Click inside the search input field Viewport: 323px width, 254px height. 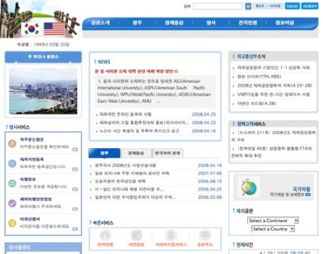coord(218,6)
